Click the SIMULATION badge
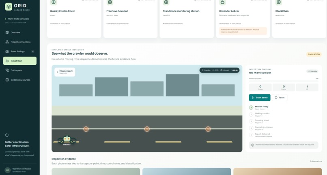327x175 pixels. pyautogui.click(x=314, y=54)
